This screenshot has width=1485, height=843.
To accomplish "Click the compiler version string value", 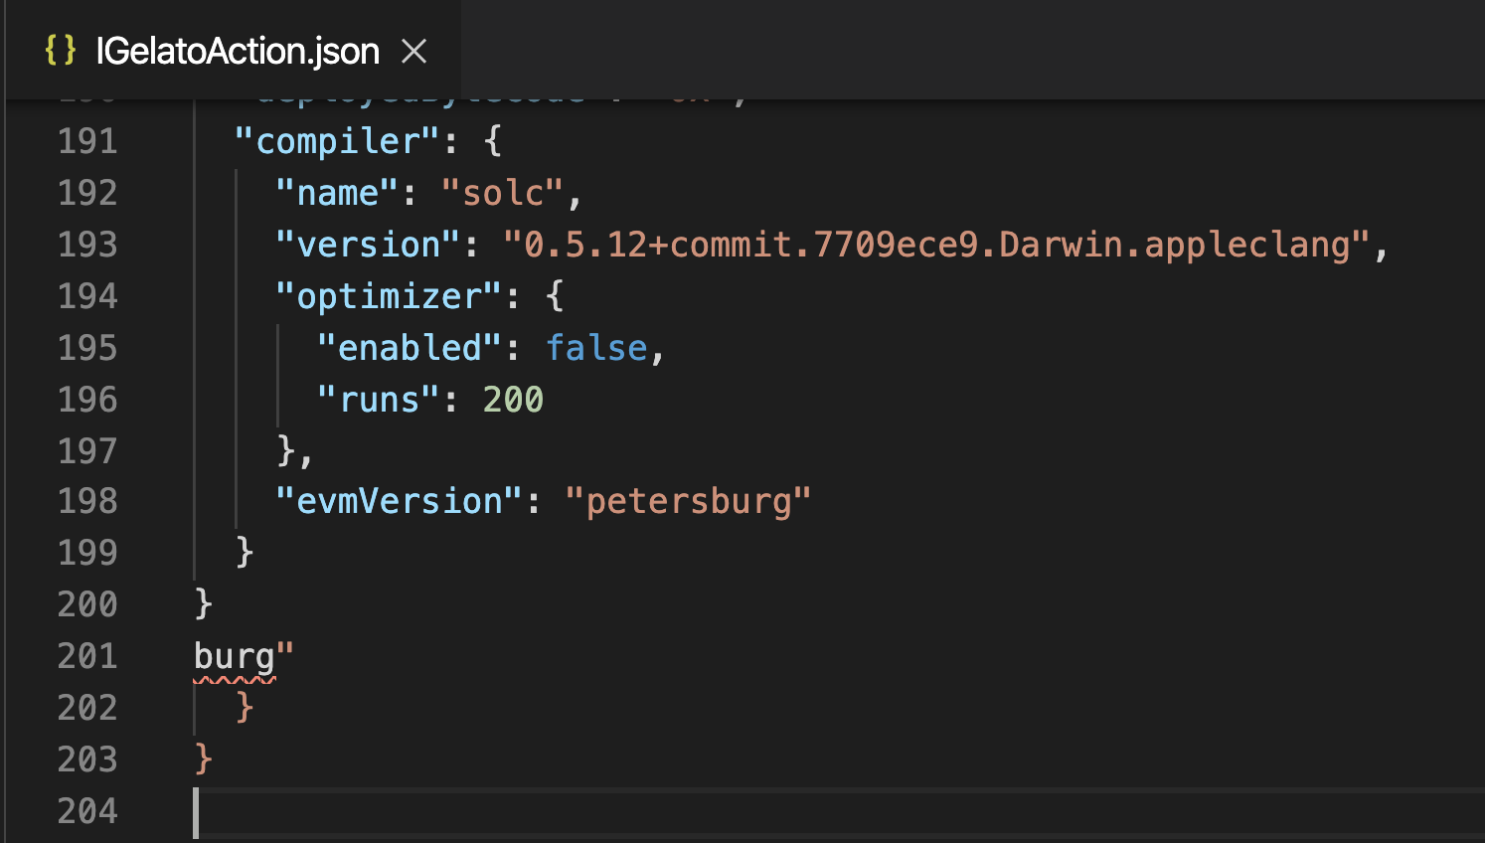I will pos(937,245).
